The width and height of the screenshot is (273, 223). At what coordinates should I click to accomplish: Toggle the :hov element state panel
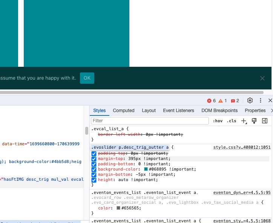pyautogui.click(x=218, y=121)
